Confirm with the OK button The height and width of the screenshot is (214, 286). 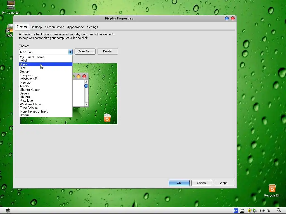coord(179,183)
